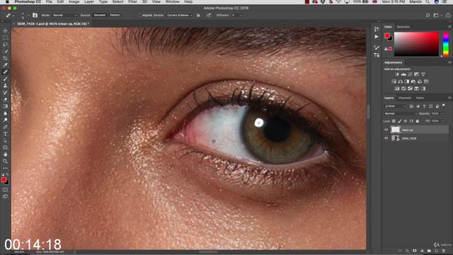Lock all with padlock icon
This screenshot has height=255, width=453.
point(418,121)
